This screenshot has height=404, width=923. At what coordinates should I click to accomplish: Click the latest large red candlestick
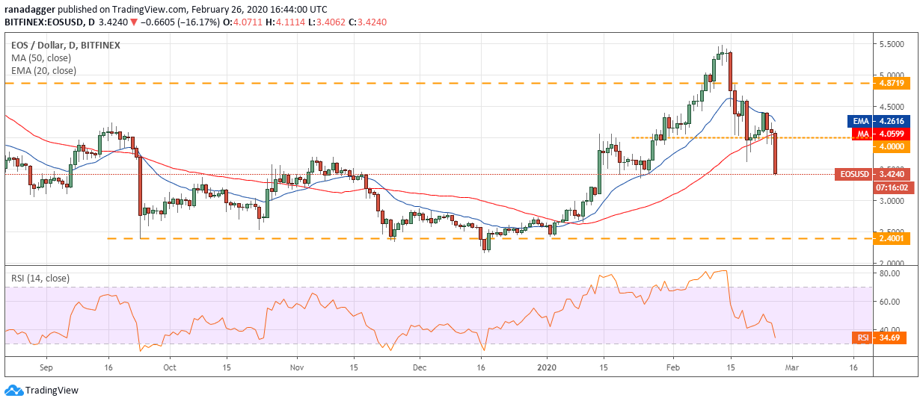[x=774, y=154]
